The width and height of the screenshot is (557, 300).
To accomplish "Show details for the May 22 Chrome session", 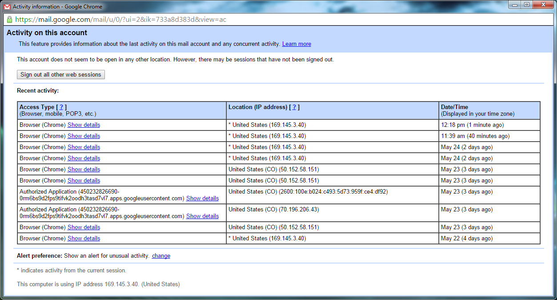I will coord(84,239).
